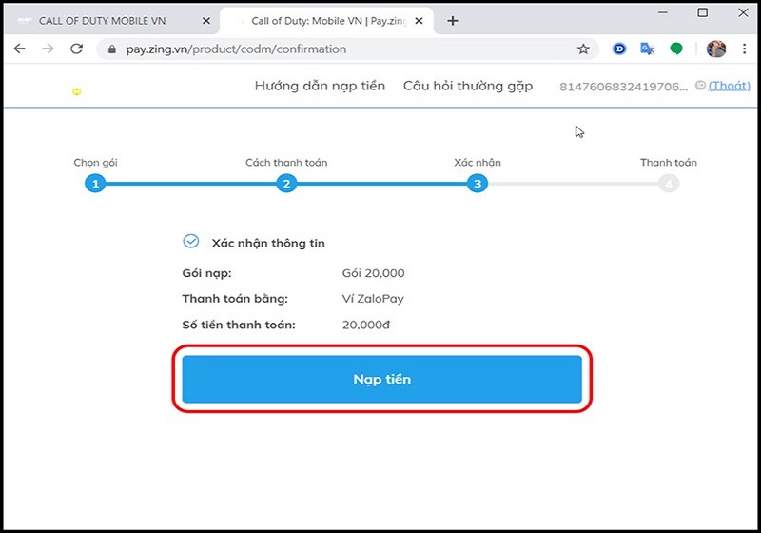Click the Ví ZaloPay value

373,299
